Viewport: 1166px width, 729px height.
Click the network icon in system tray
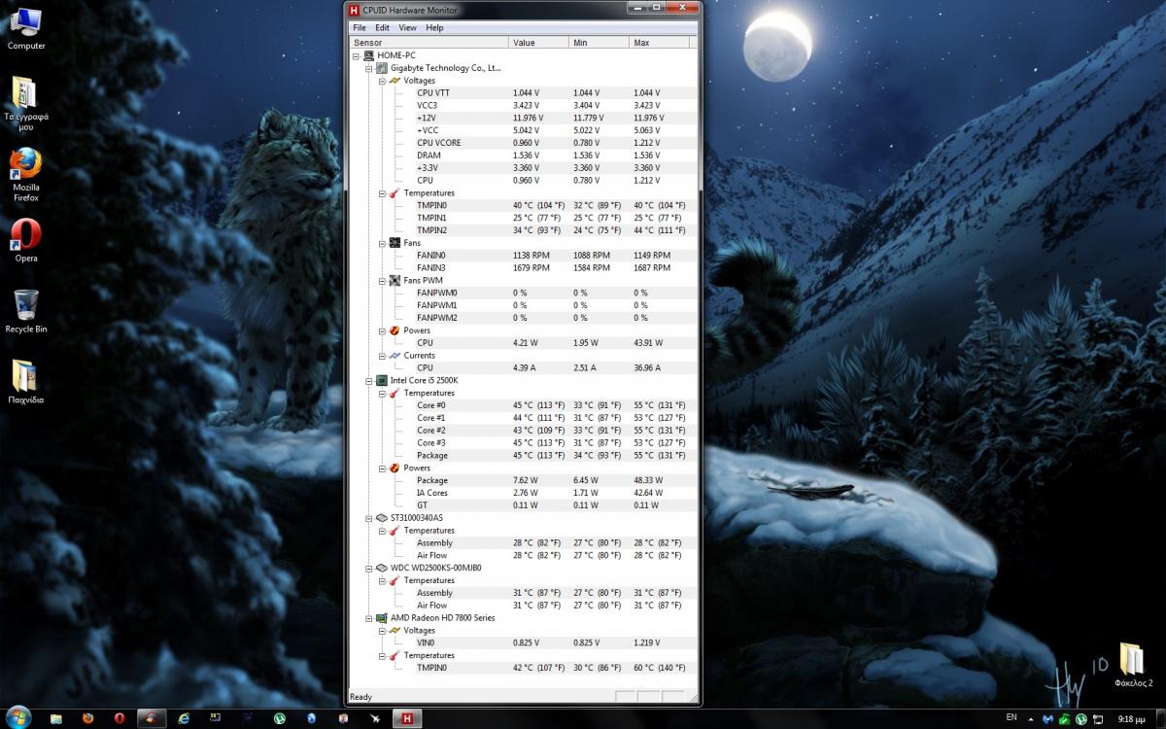(1098, 719)
